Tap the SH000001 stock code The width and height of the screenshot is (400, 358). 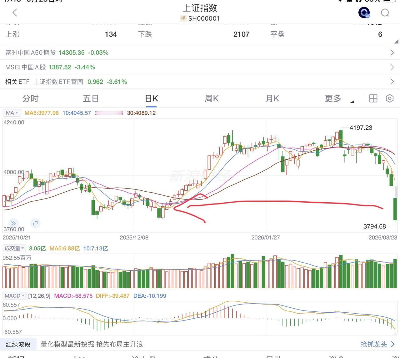[x=204, y=18]
